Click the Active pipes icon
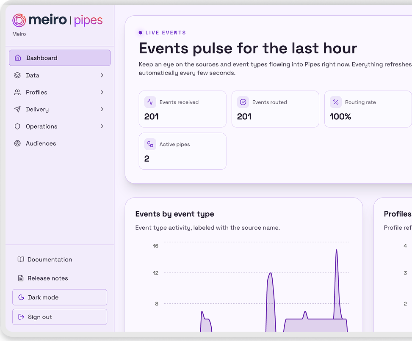This screenshot has width=412, height=341. point(150,144)
